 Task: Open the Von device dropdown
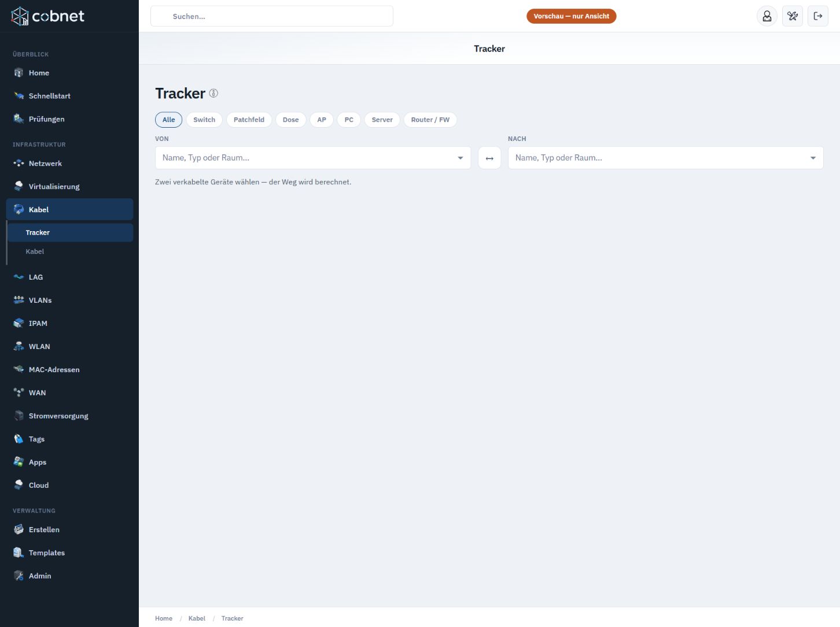(x=313, y=158)
